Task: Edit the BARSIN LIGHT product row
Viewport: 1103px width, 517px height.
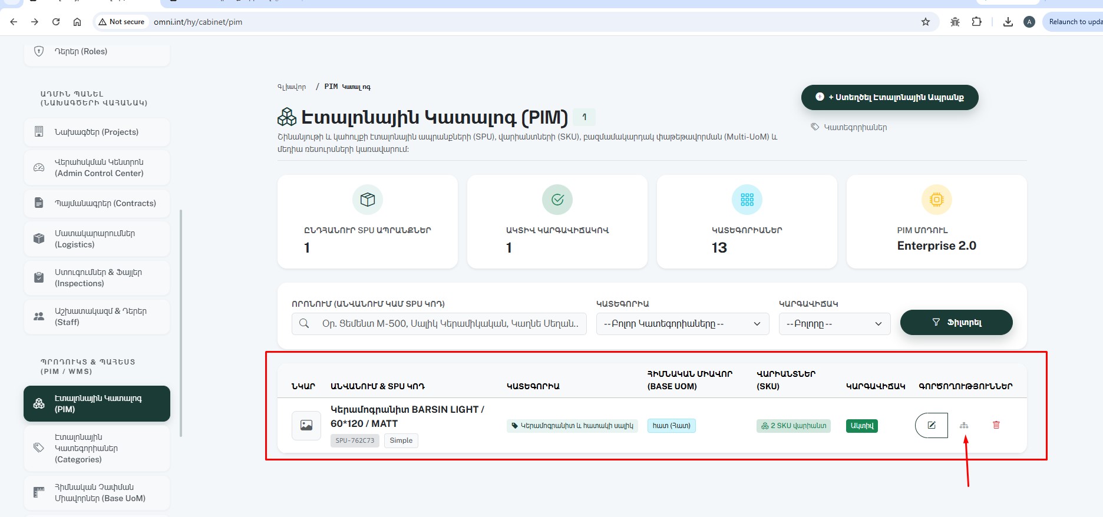Action: pos(932,425)
